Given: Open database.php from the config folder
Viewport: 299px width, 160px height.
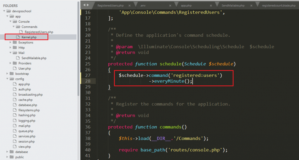Looking at the screenshot, I should [x=27, y=105].
